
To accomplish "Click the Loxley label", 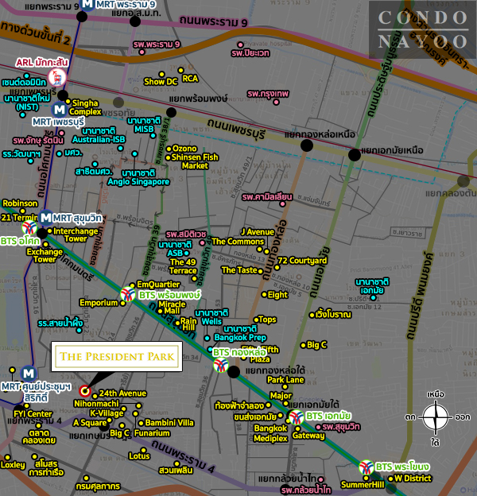I will pos(13,465).
